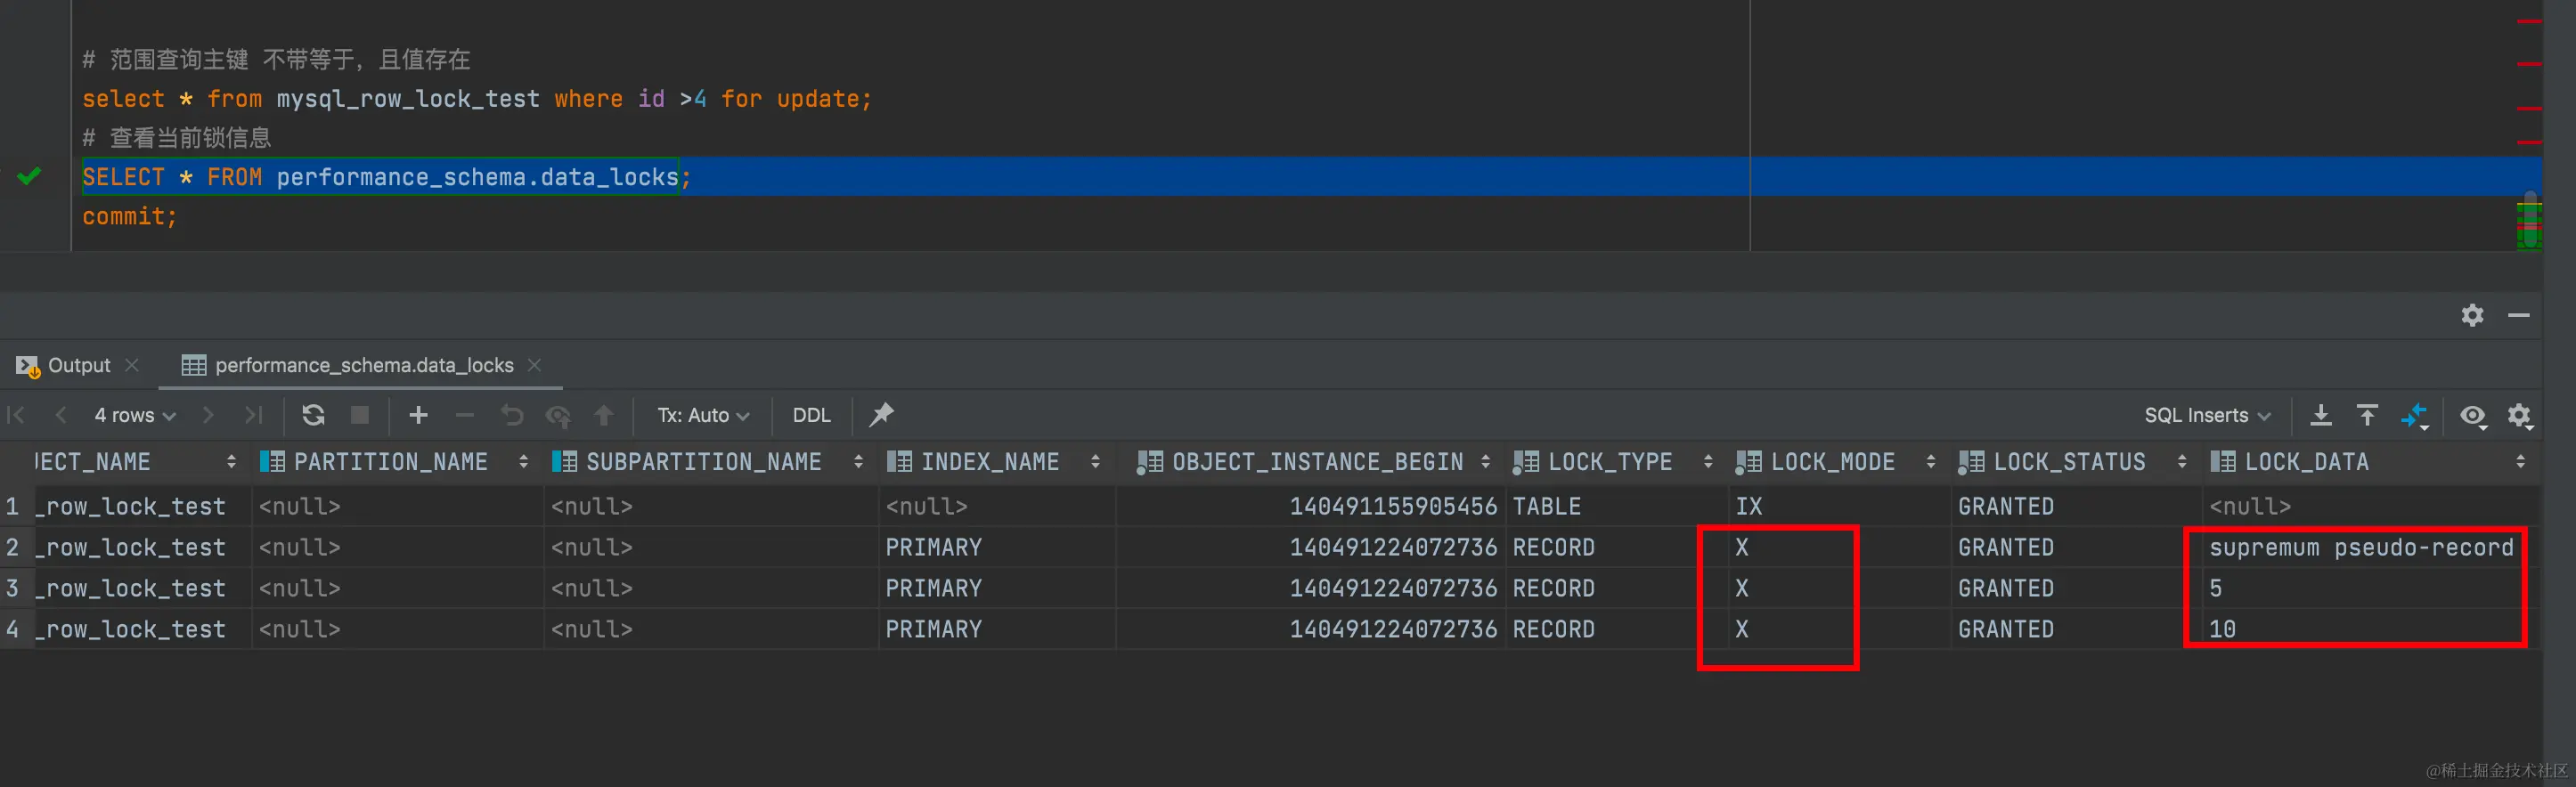Click the DDL button

coord(812,415)
